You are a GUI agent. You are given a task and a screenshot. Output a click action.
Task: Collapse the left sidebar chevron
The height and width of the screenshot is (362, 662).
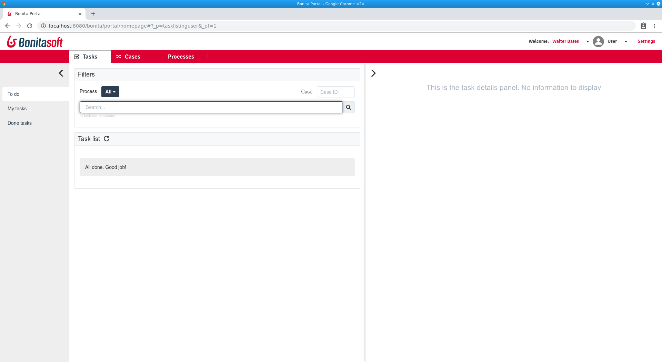point(61,73)
